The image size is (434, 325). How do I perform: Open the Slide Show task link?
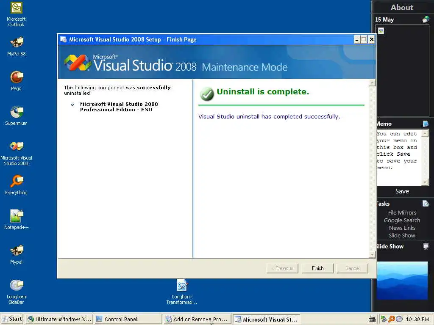tap(402, 235)
